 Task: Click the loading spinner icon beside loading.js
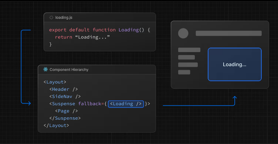coord(51,17)
